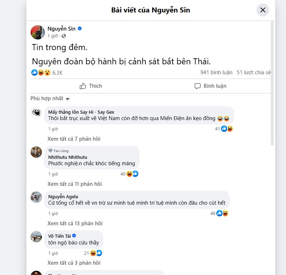The width and height of the screenshot is (286, 275).
Task: Open the Phù hợp nhất sort dropdown
Action: coord(49,98)
